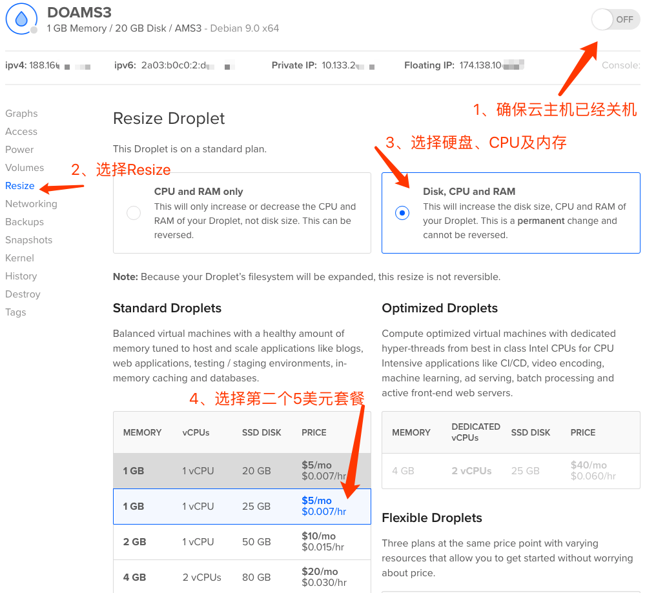Choose the 1 GB plan with 25 GB disk
The width and height of the screenshot is (656, 593).
242,506
